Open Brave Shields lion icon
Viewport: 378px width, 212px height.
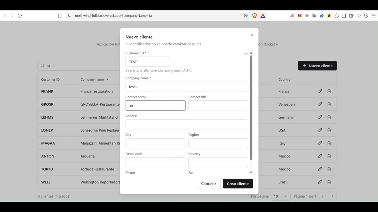255,16
